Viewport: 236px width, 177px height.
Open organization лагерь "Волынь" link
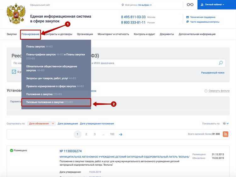pyautogui.click(x=125, y=157)
